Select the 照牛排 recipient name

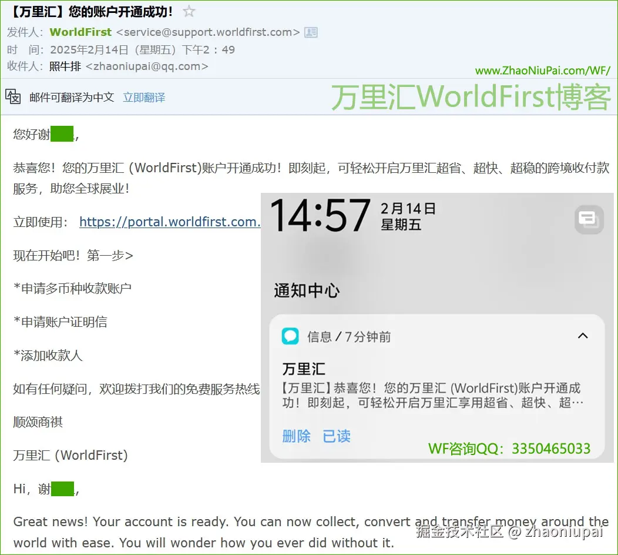64,66
